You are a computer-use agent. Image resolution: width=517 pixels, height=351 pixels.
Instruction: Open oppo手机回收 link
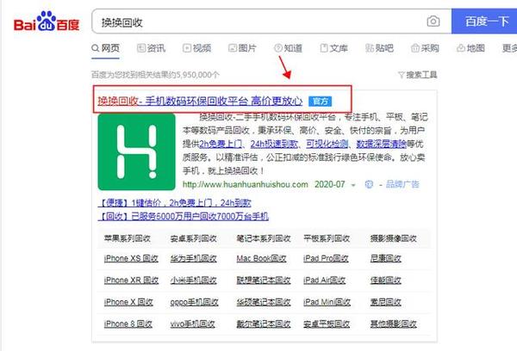[194, 302]
